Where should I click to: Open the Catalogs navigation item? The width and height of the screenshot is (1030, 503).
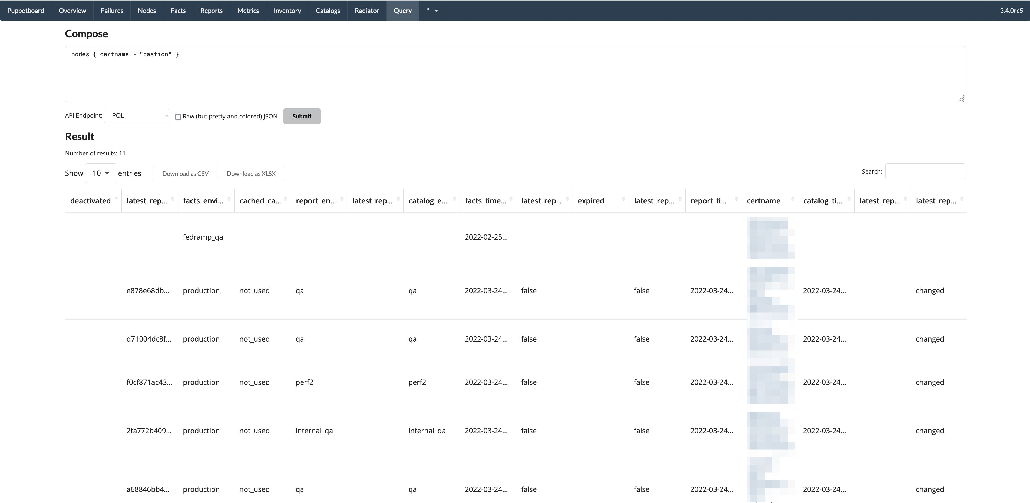pos(328,10)
